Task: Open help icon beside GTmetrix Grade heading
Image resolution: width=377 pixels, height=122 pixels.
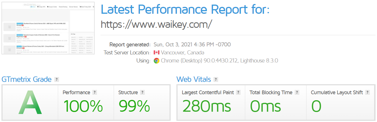Action: [x=57, y=79]
